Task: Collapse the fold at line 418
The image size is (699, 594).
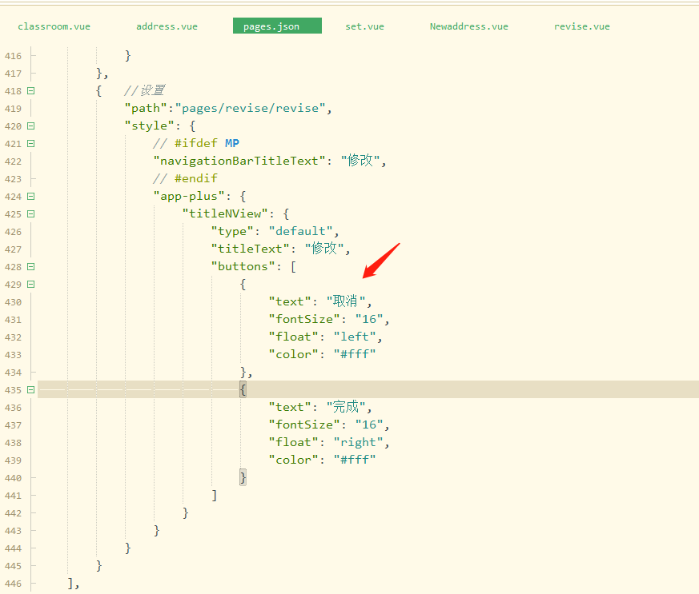Action: 30,91
